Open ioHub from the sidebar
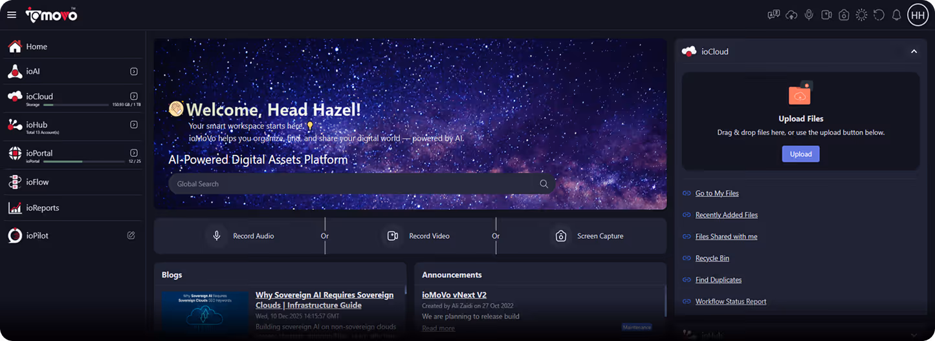Viewport: 935px width, 341px height. click(x=36, y=125)
